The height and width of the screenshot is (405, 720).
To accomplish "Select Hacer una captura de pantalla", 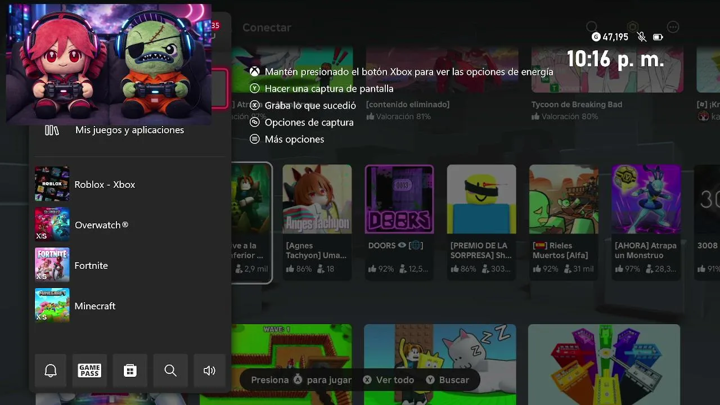I will 329,88.
